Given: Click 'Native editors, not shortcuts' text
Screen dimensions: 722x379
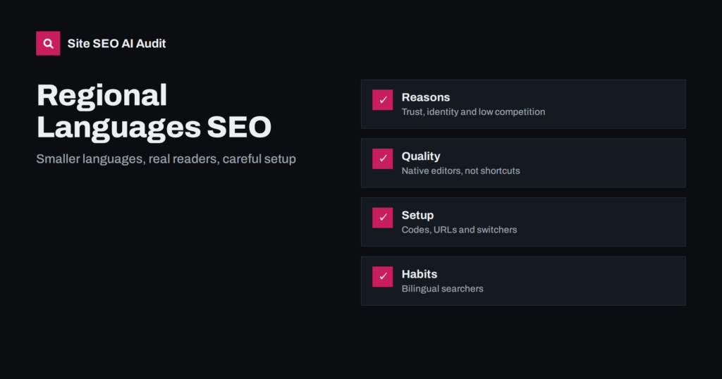Looking at the screenshot, I should tap(460, 170).
